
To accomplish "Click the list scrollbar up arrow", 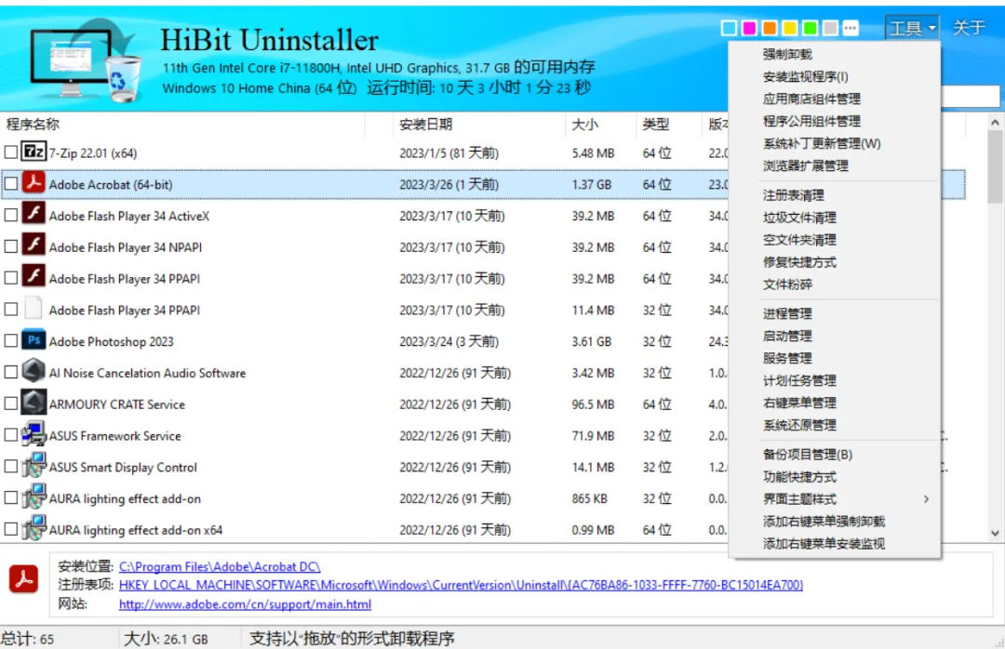I will (x=995, y=122).
